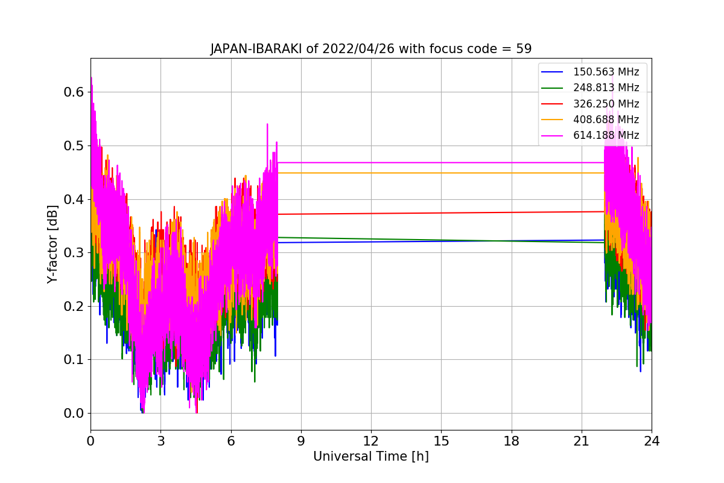Click y-axis tick label 0.0
The image size is (724, 483).
click(75, 413)
